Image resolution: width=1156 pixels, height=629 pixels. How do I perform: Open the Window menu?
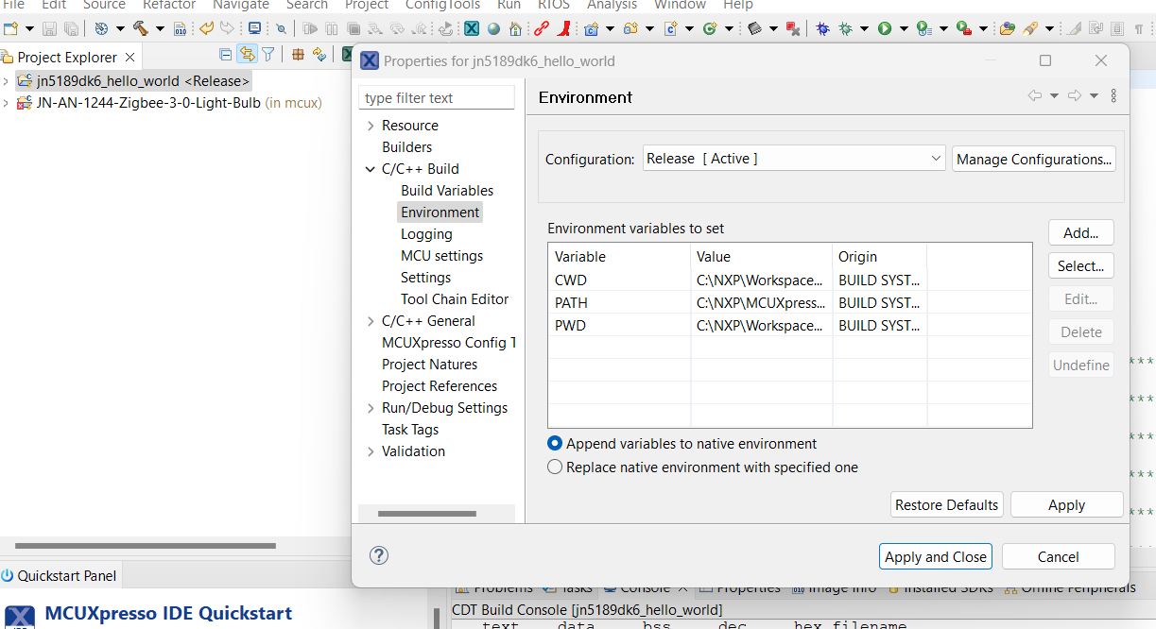tap(680, 5)
